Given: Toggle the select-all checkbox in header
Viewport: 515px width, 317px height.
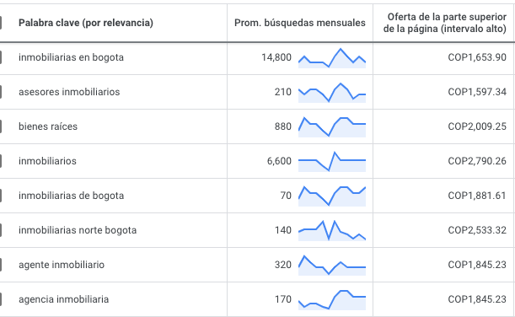Looking at the screenshot, I should coord(1,23).
